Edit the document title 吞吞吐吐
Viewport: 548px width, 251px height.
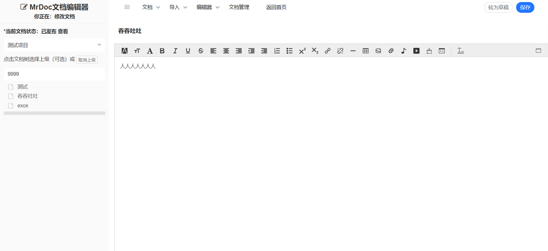coord(331,31)
